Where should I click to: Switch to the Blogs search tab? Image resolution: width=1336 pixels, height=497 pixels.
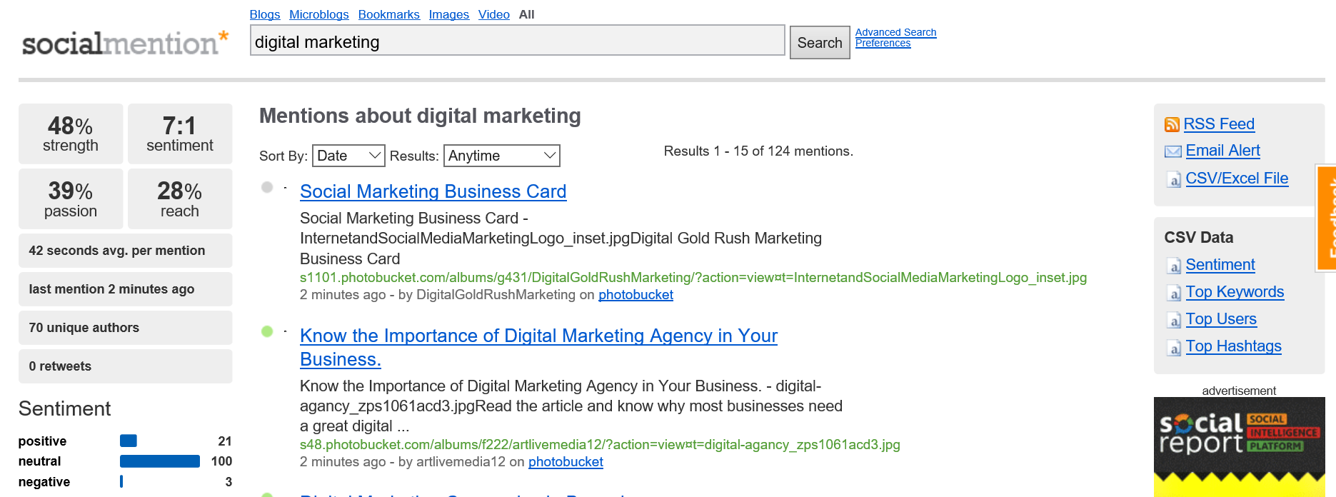[265, 14]
